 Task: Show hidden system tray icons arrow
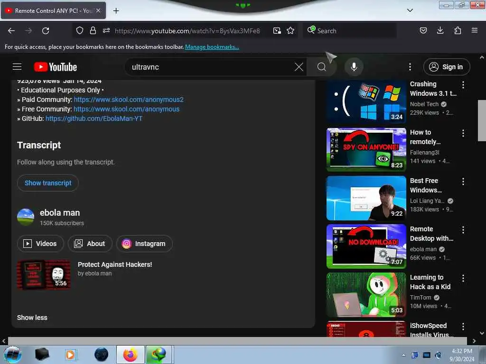403,355
